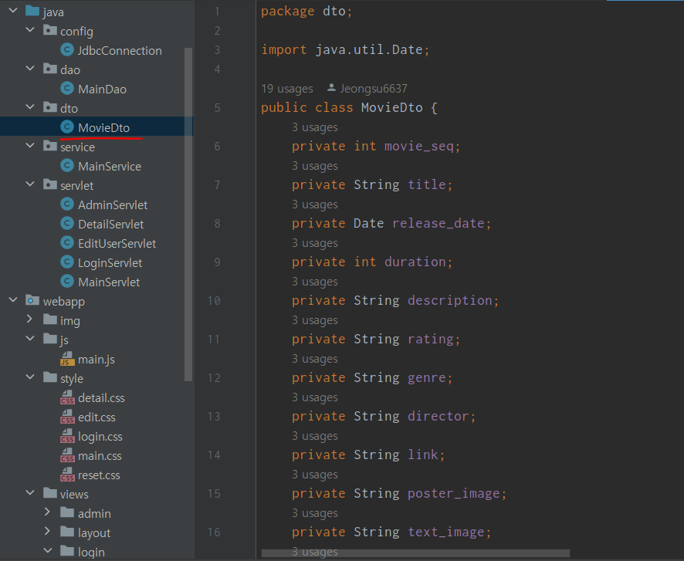Expand the img folder
The image size is (684, 561).
[x=29, y=319]
